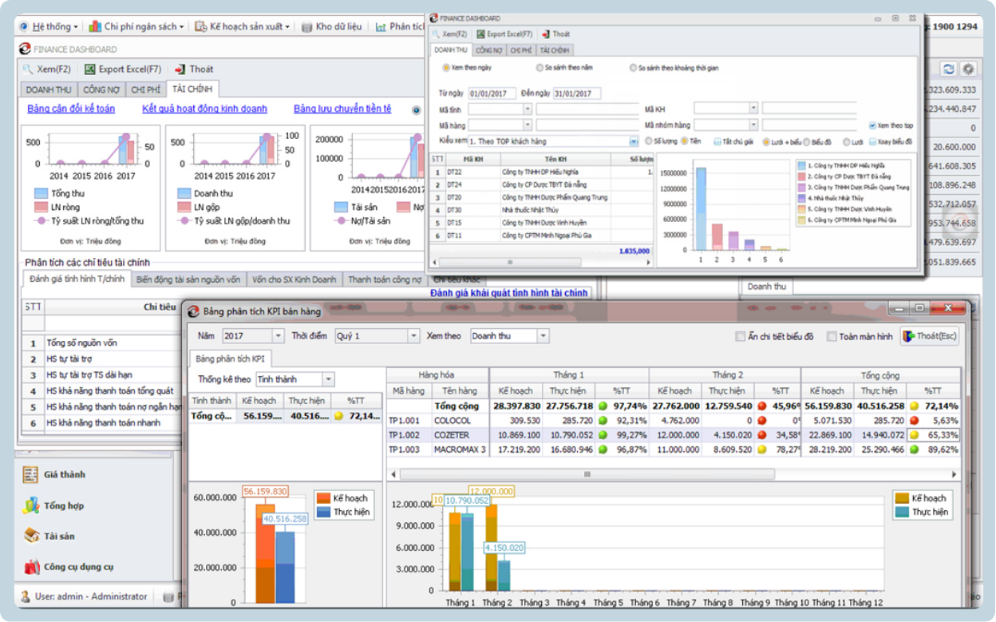The image size is (996, 622).
Task: Click the Phân tích chart icon in menu bar
Action: 381,27
